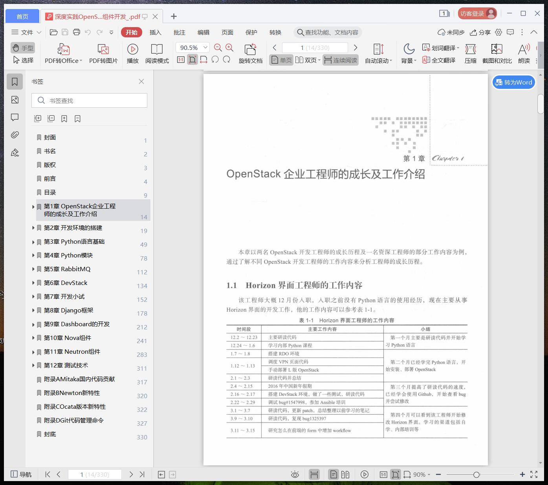Switch to 编辑 tab
Viewport: 548px width, 485px height.
coord(203,32)
